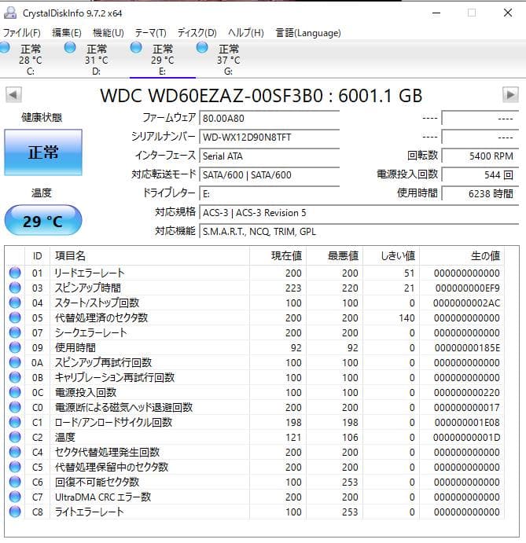Click the CrystalDiskInfo app icon in title bar
Image resolution: width=526 pixels, height=543 pixels.
click(x=10, y=13)
